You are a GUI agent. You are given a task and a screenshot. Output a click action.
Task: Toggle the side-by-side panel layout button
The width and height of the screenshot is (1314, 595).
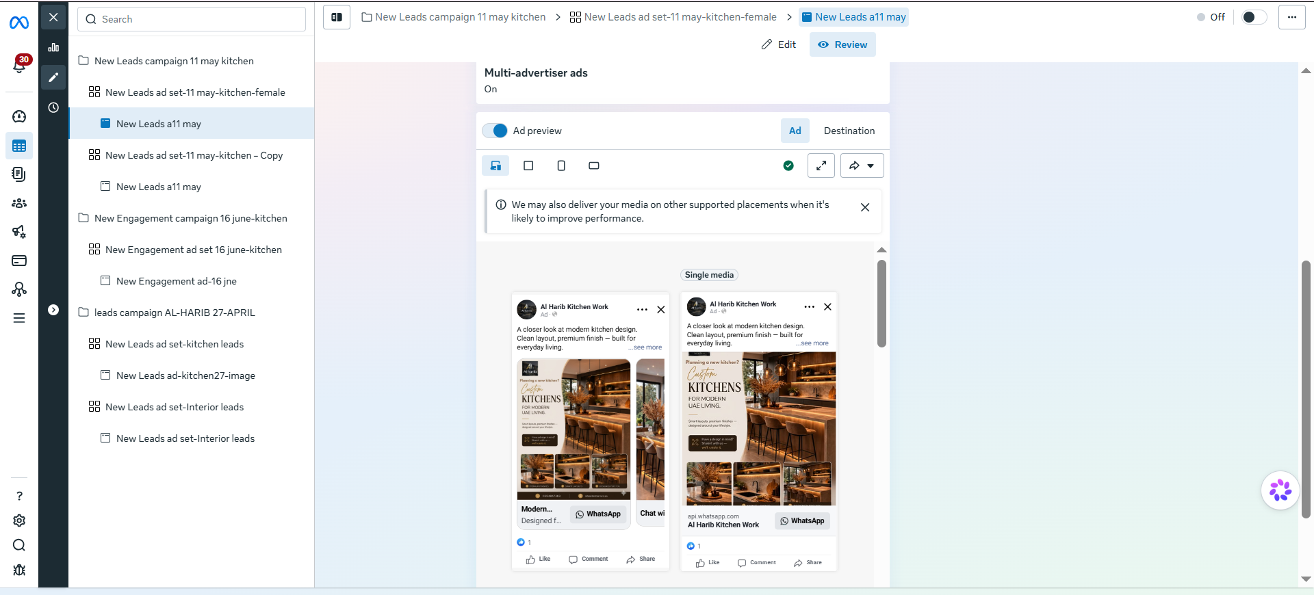tap(337, 17)
